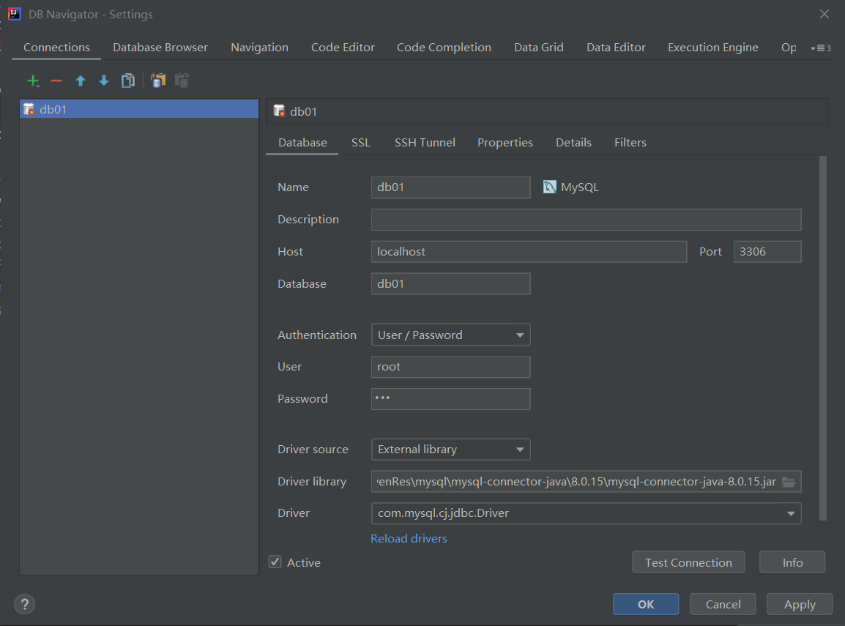The width and height of the screenshot is (845, 626).
Task: Switch to the Filters tab
Action: pyautogui.click(x=630, y=142)
